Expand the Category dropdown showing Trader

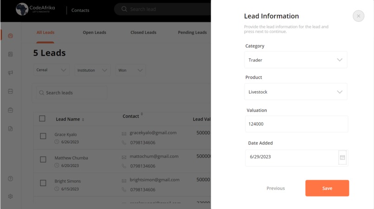click(x=296, y=60)
